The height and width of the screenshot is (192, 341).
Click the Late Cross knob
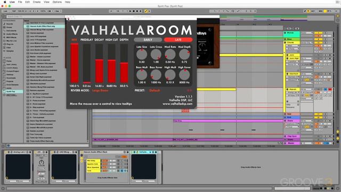coord(156,54)
